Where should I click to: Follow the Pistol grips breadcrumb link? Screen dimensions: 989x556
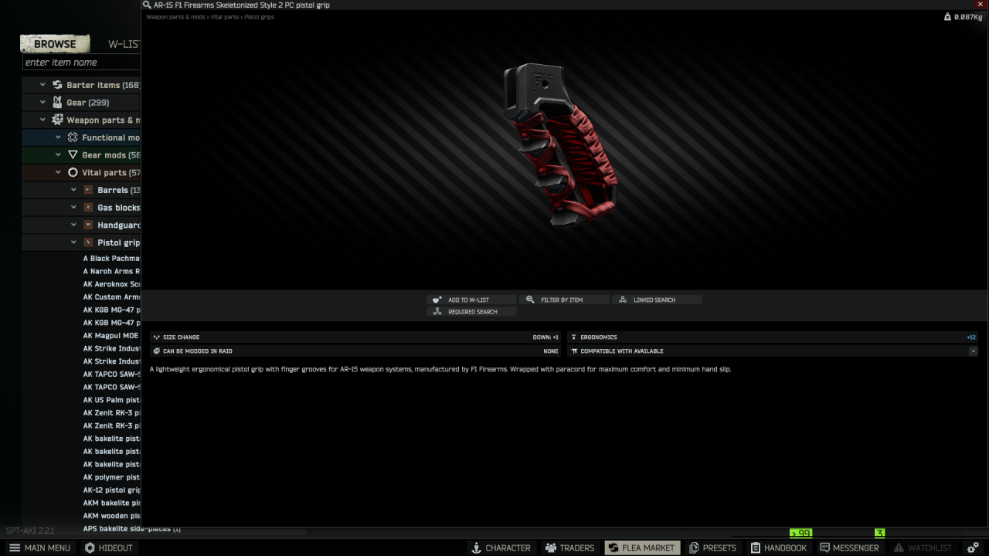[x=260, y=17]
